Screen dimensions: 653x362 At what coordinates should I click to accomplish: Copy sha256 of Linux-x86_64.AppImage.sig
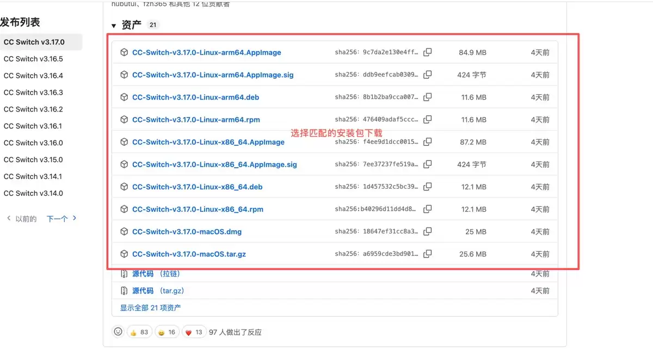coord(428,164)
